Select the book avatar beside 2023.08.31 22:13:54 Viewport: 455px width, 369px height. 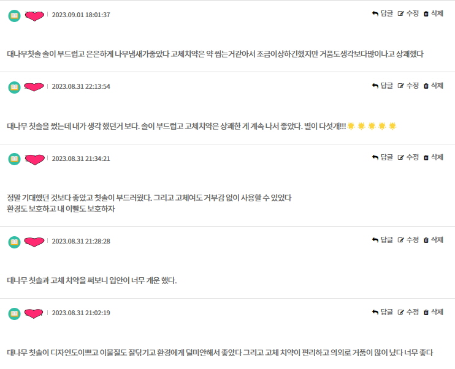tap(14, 87)
